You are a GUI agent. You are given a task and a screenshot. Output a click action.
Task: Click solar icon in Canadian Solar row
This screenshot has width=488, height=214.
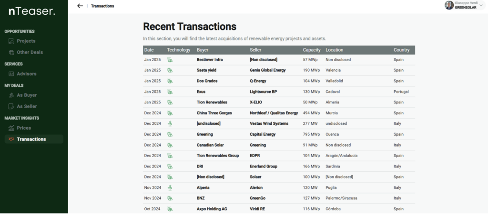(170, 145)
